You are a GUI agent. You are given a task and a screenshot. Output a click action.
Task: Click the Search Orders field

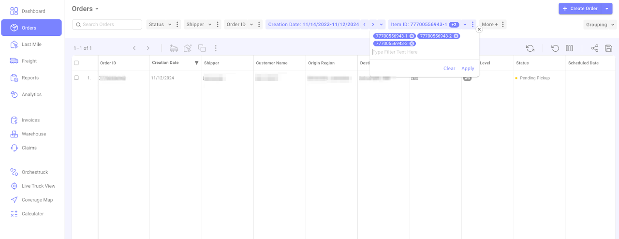[107, 24]
